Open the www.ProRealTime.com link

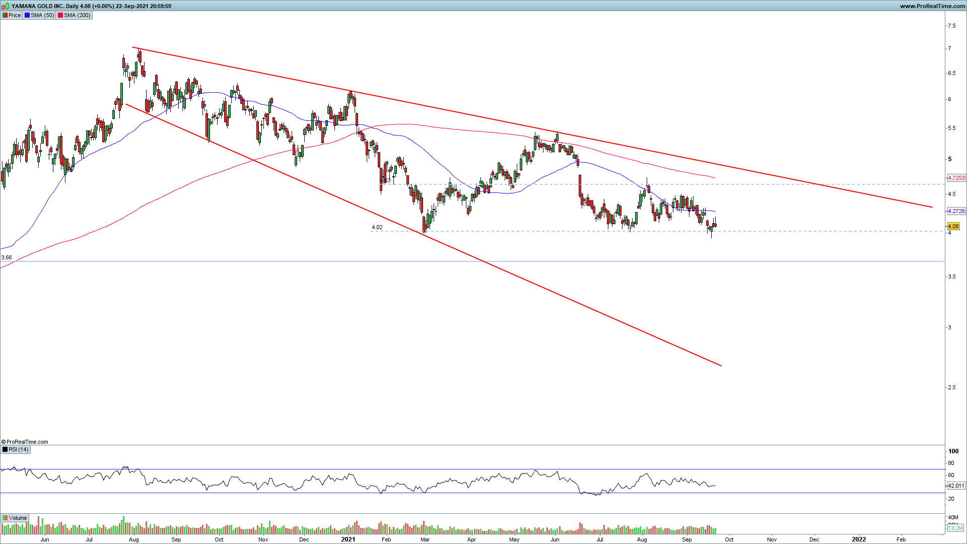(x=932, y=6)
